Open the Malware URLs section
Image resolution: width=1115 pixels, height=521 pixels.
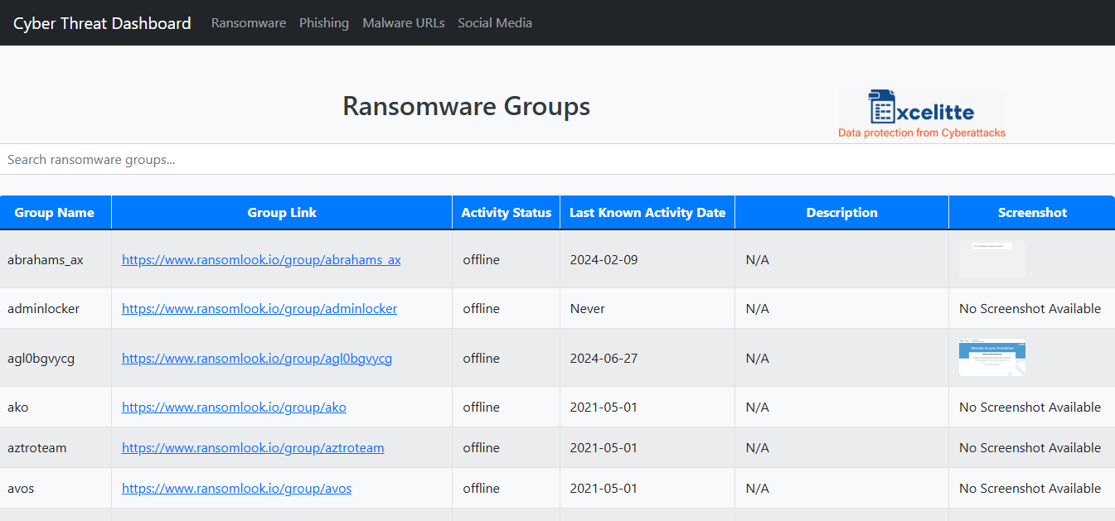[404, 22]
